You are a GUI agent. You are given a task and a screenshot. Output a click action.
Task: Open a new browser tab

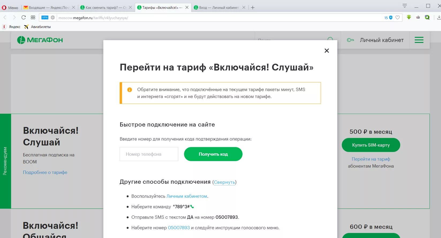(252, 7)
